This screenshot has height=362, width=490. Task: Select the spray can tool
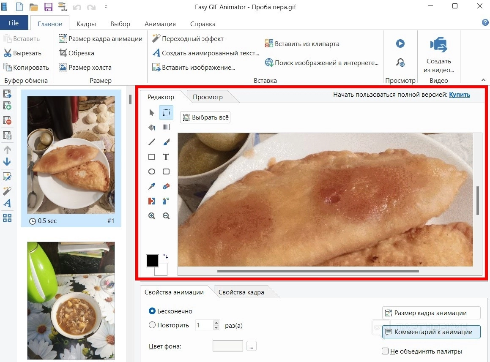(166, 201)
